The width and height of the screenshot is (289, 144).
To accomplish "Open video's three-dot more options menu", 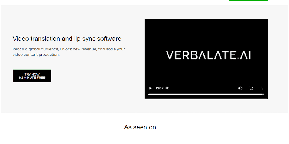I will [x=262, y=88].
